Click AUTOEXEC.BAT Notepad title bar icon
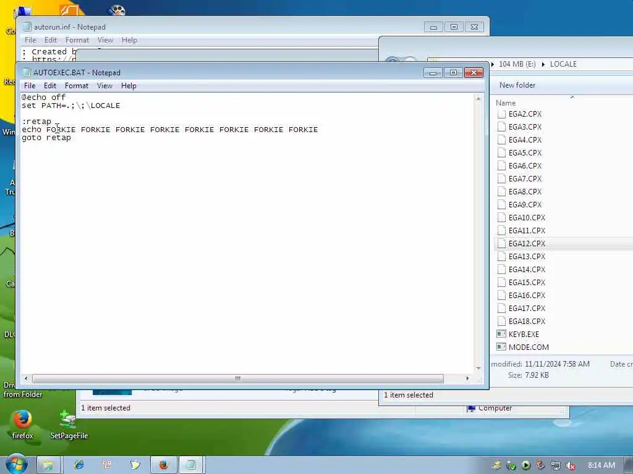Screen dimensions: 633x474 27,73
